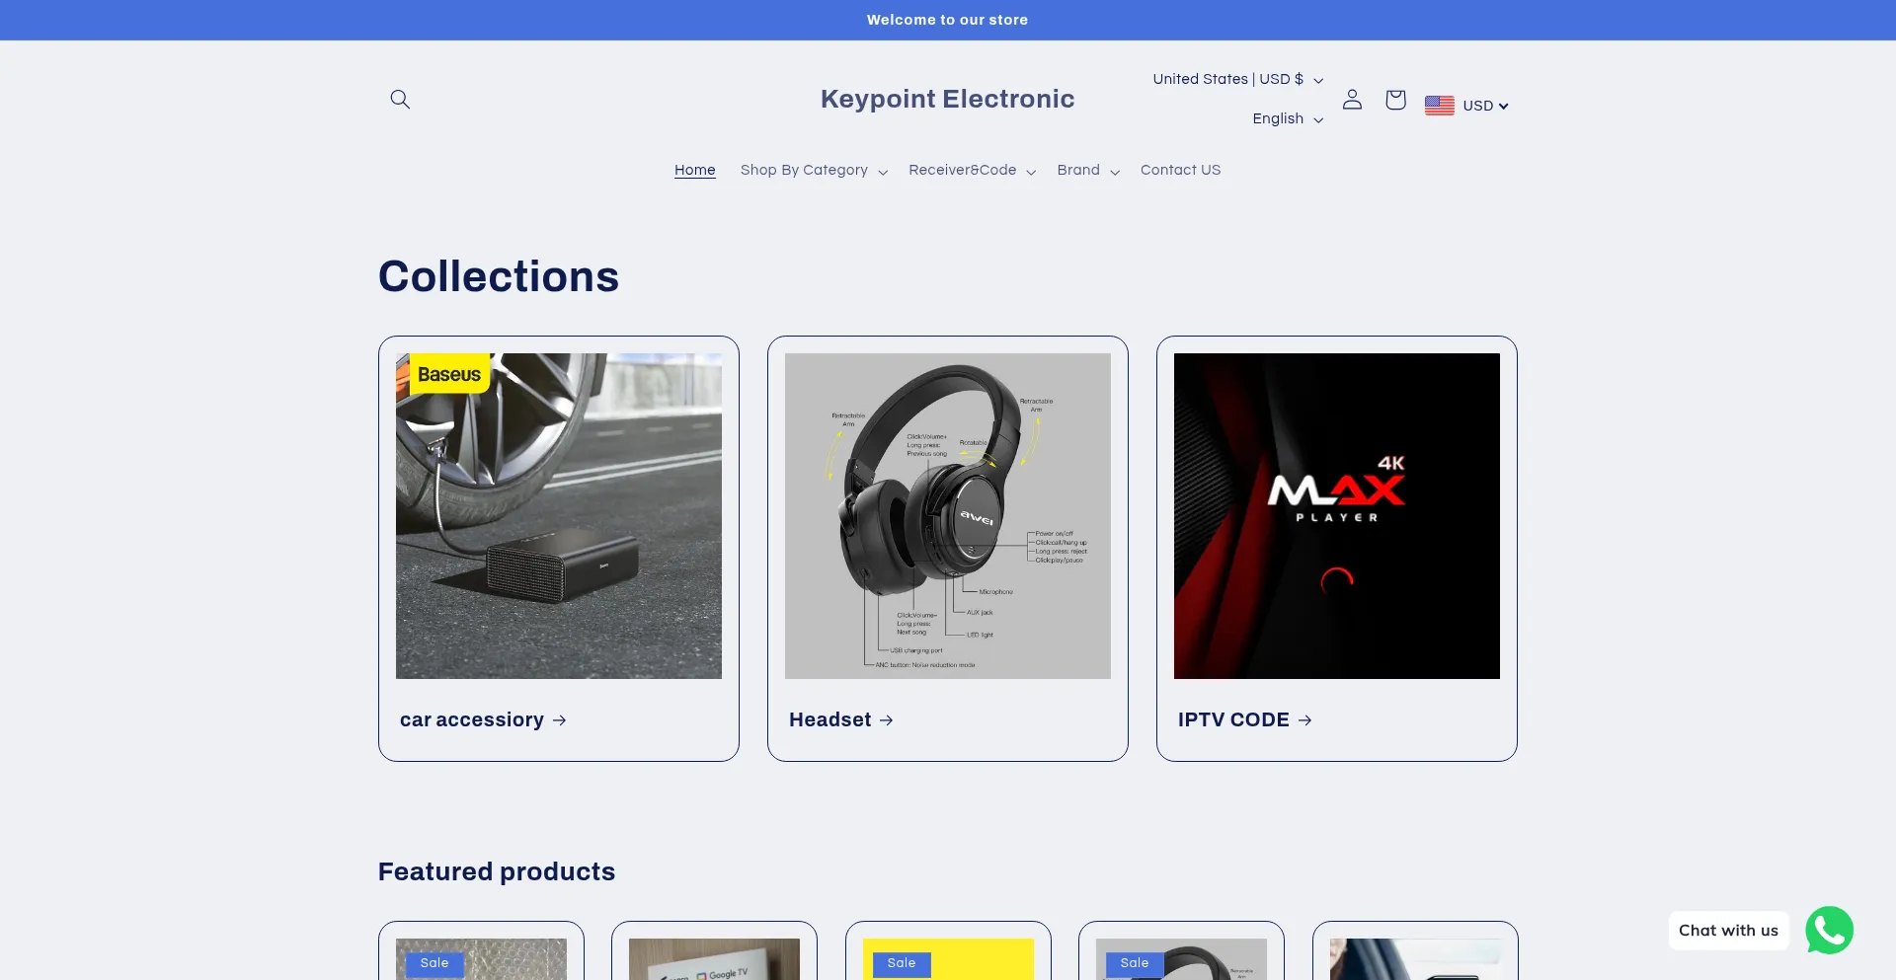Open the account login icon
Image resolution: width=1896 pixels, height=980 pixels.
1352,99
